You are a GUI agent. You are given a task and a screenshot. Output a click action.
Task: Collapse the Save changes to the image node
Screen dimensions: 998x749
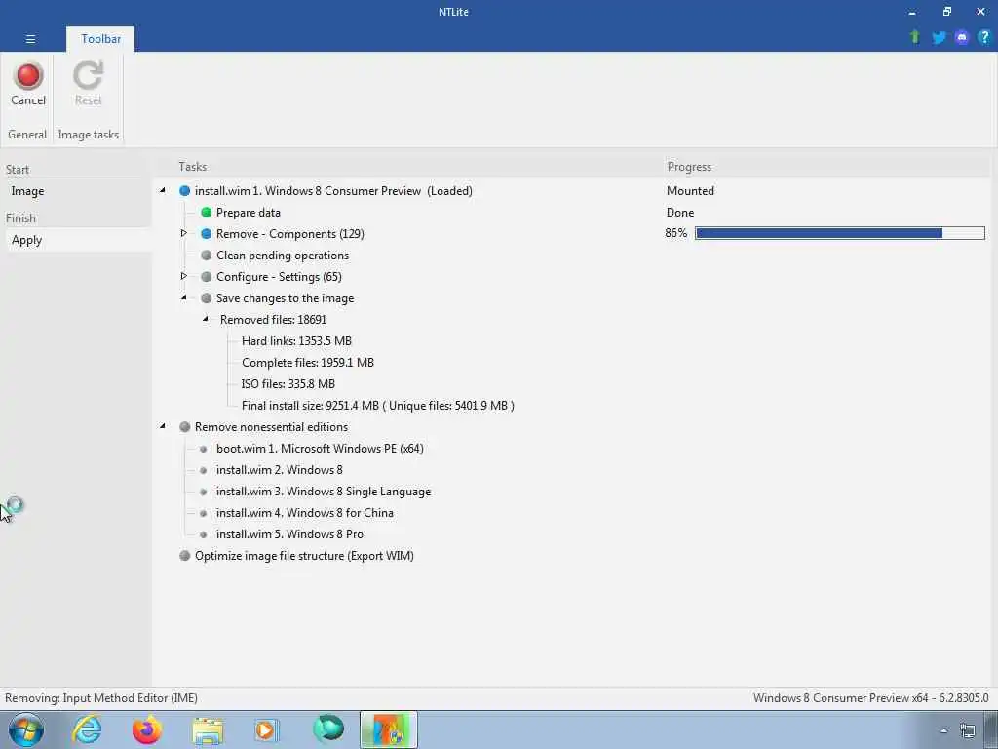(184, 297)
